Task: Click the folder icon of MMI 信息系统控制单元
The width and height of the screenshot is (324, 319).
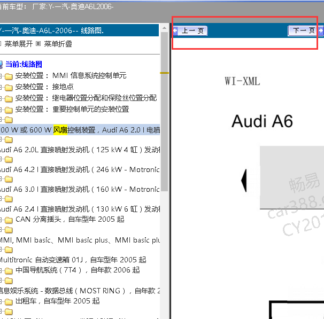Action: point(9,76)
